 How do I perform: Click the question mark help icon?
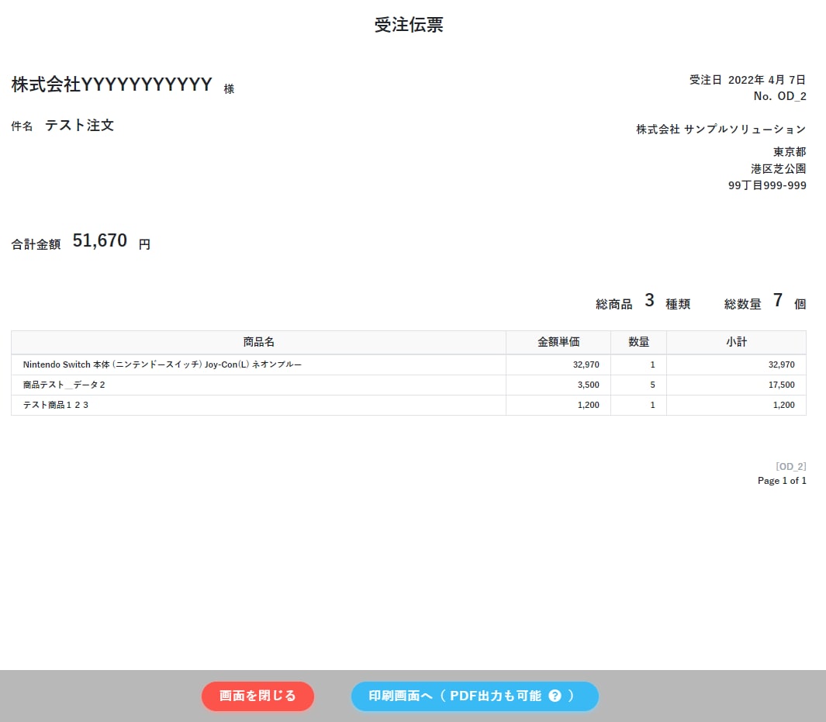555,696
